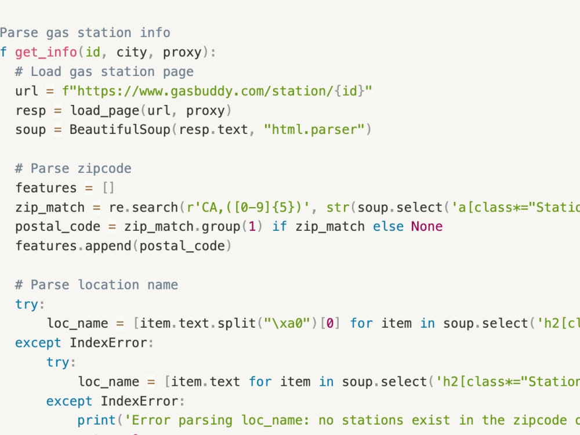Screen dimensions: 580x435
Task: Click the features.append(postal_code) line
Action: pyautogui.click(x=124, y=246)
